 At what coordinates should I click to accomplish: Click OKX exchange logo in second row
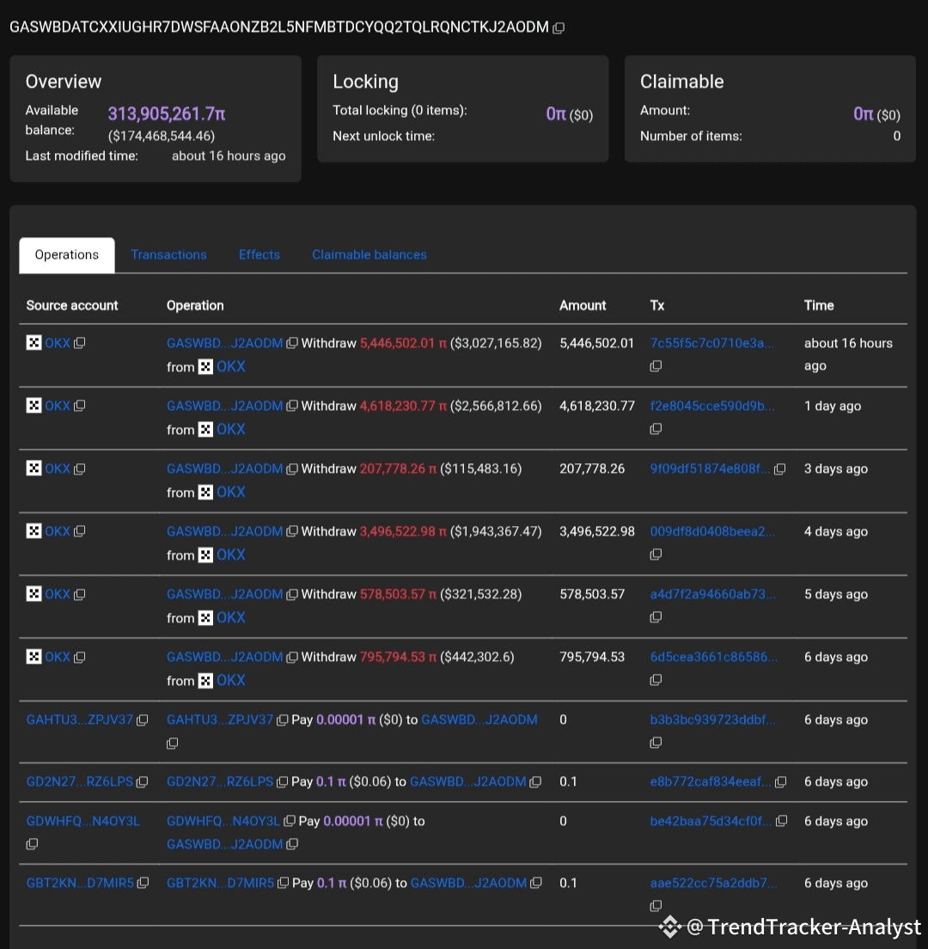[34, 406]
